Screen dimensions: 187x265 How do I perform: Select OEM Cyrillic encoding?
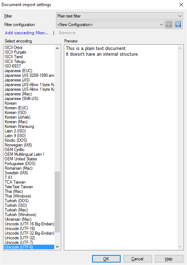29,150
